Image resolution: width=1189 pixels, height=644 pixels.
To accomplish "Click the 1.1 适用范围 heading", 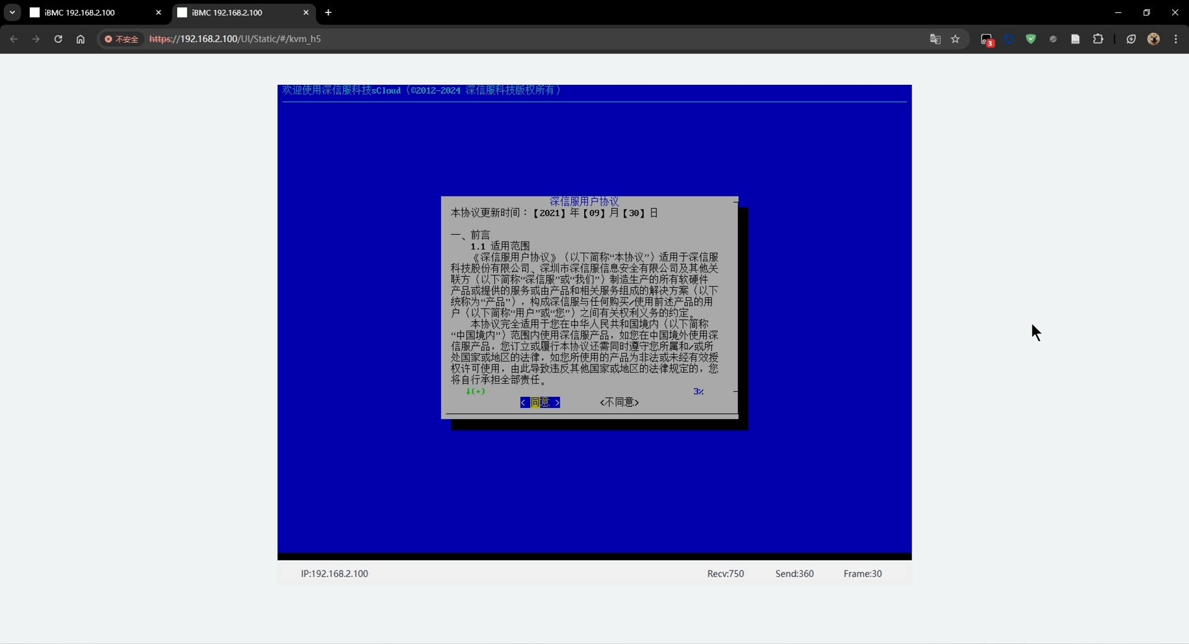I will 500,246.
